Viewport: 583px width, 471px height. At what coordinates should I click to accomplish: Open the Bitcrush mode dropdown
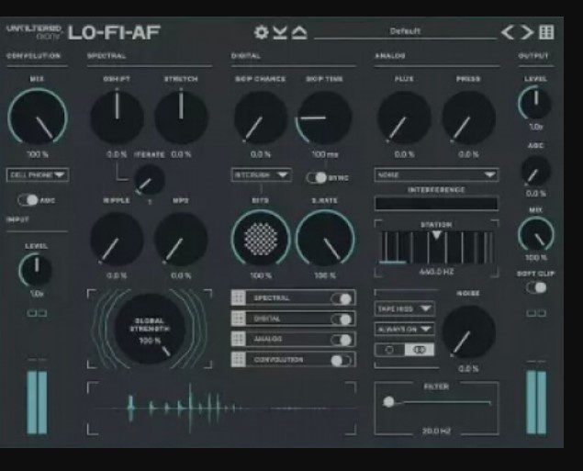pyautogui.click(x=261, y=174)
